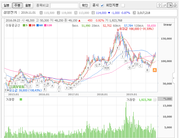179x138 pixels.
Task: Select the pencil drawing tool
Action: pos(164,5)
